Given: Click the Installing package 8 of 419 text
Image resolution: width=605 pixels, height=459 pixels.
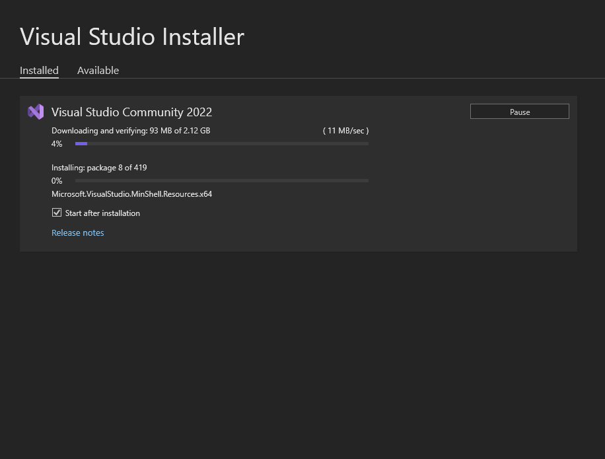Looking at the screenshot, I should [99, 168].
